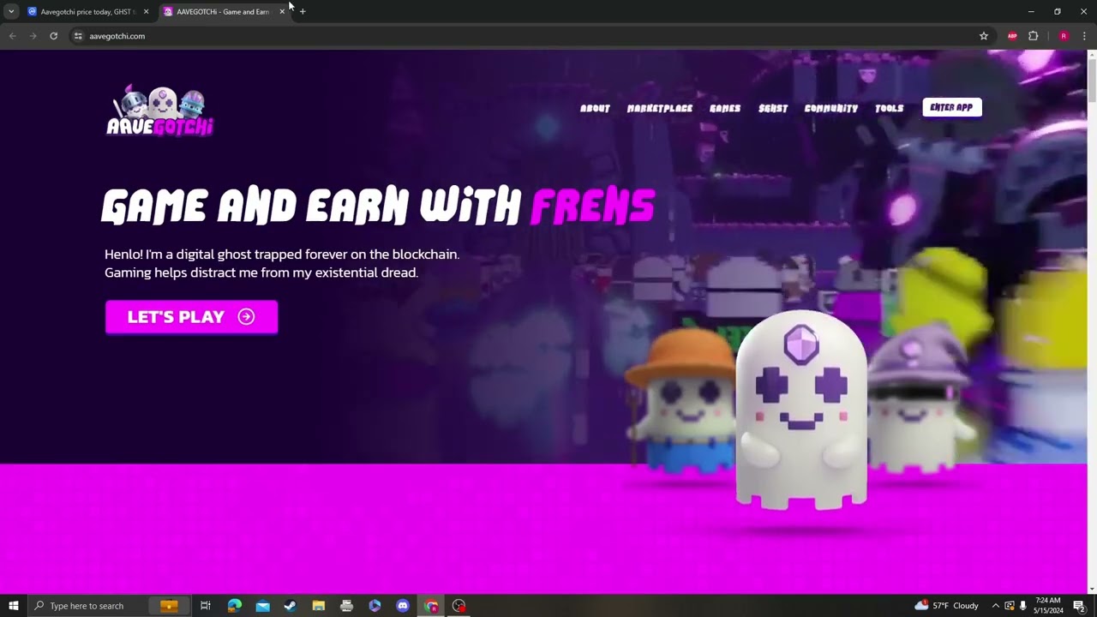Viewport: 1097px width, 617px height.
Task: Open File Explorer from the taskbar
Action: coord(318,606)
